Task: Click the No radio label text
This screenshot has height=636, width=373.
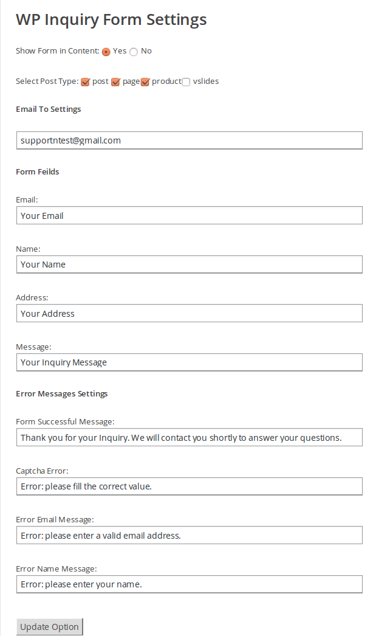Action: [x=146, y=50]
